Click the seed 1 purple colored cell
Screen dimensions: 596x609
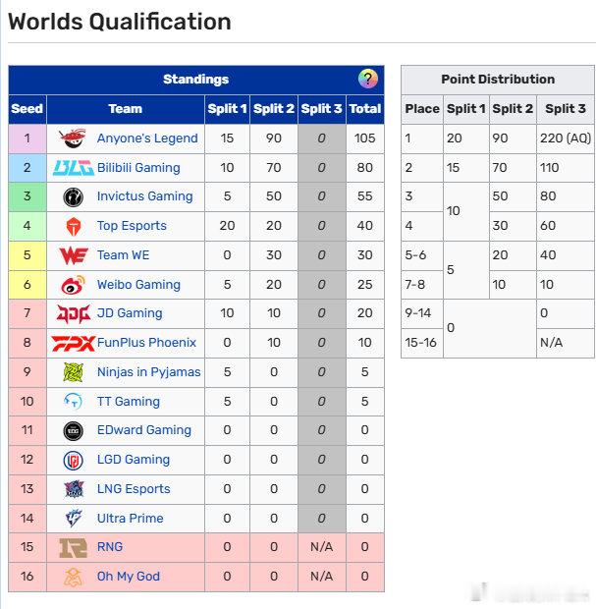click(x=27, y=138)
